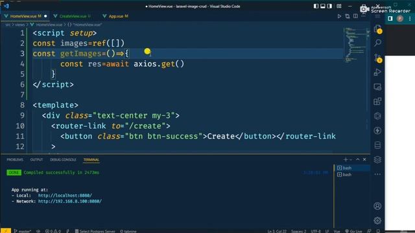Split the editor to the right
Viewport: 415px width, 233px height.
tap(355, 16)
